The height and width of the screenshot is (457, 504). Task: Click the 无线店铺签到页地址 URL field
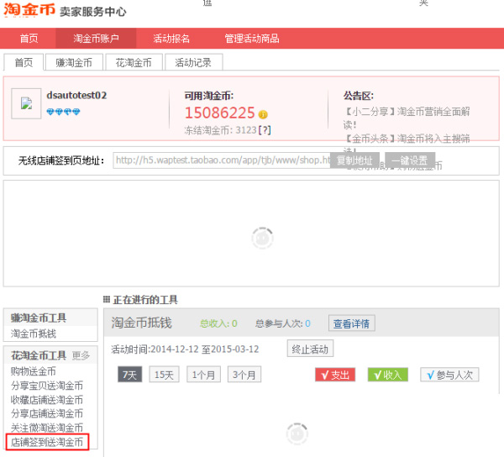click(x=222, y=160)
